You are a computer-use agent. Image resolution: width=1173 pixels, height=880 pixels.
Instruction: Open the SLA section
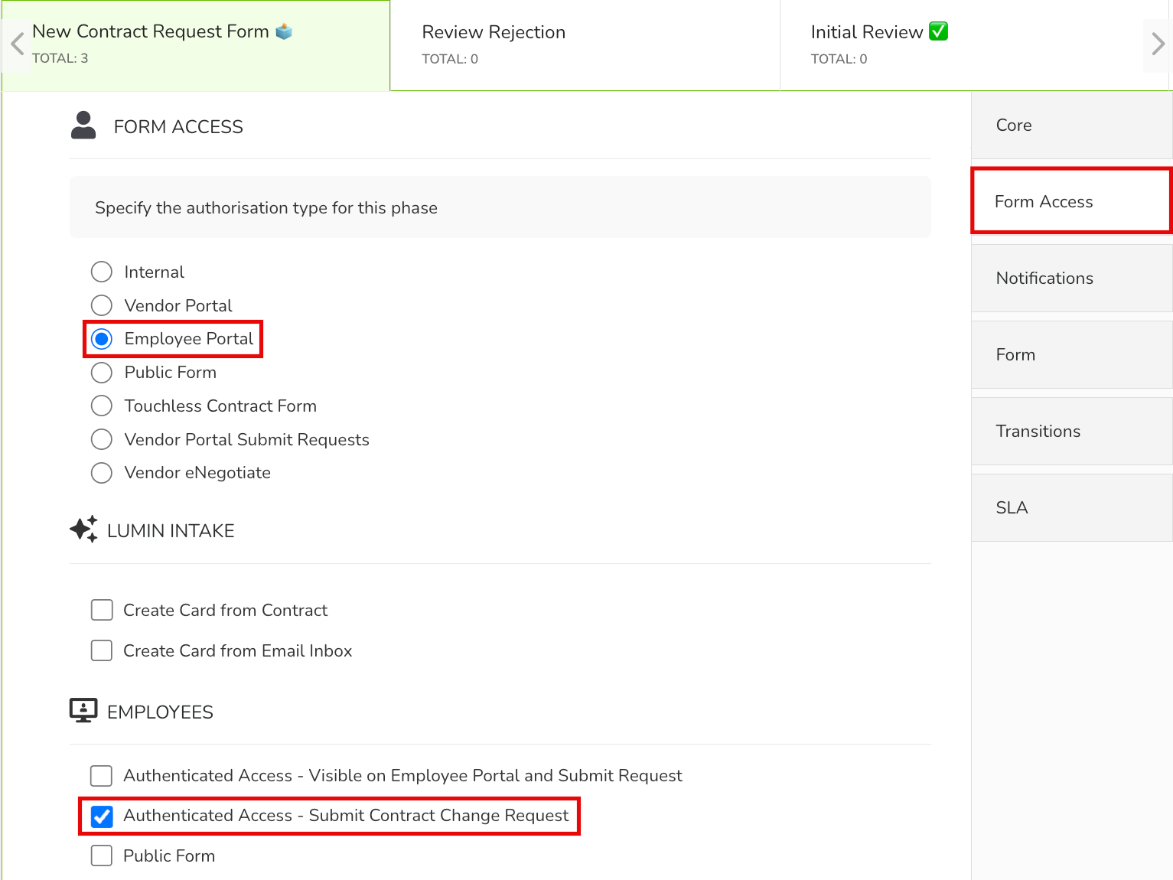click(1071, 508)
